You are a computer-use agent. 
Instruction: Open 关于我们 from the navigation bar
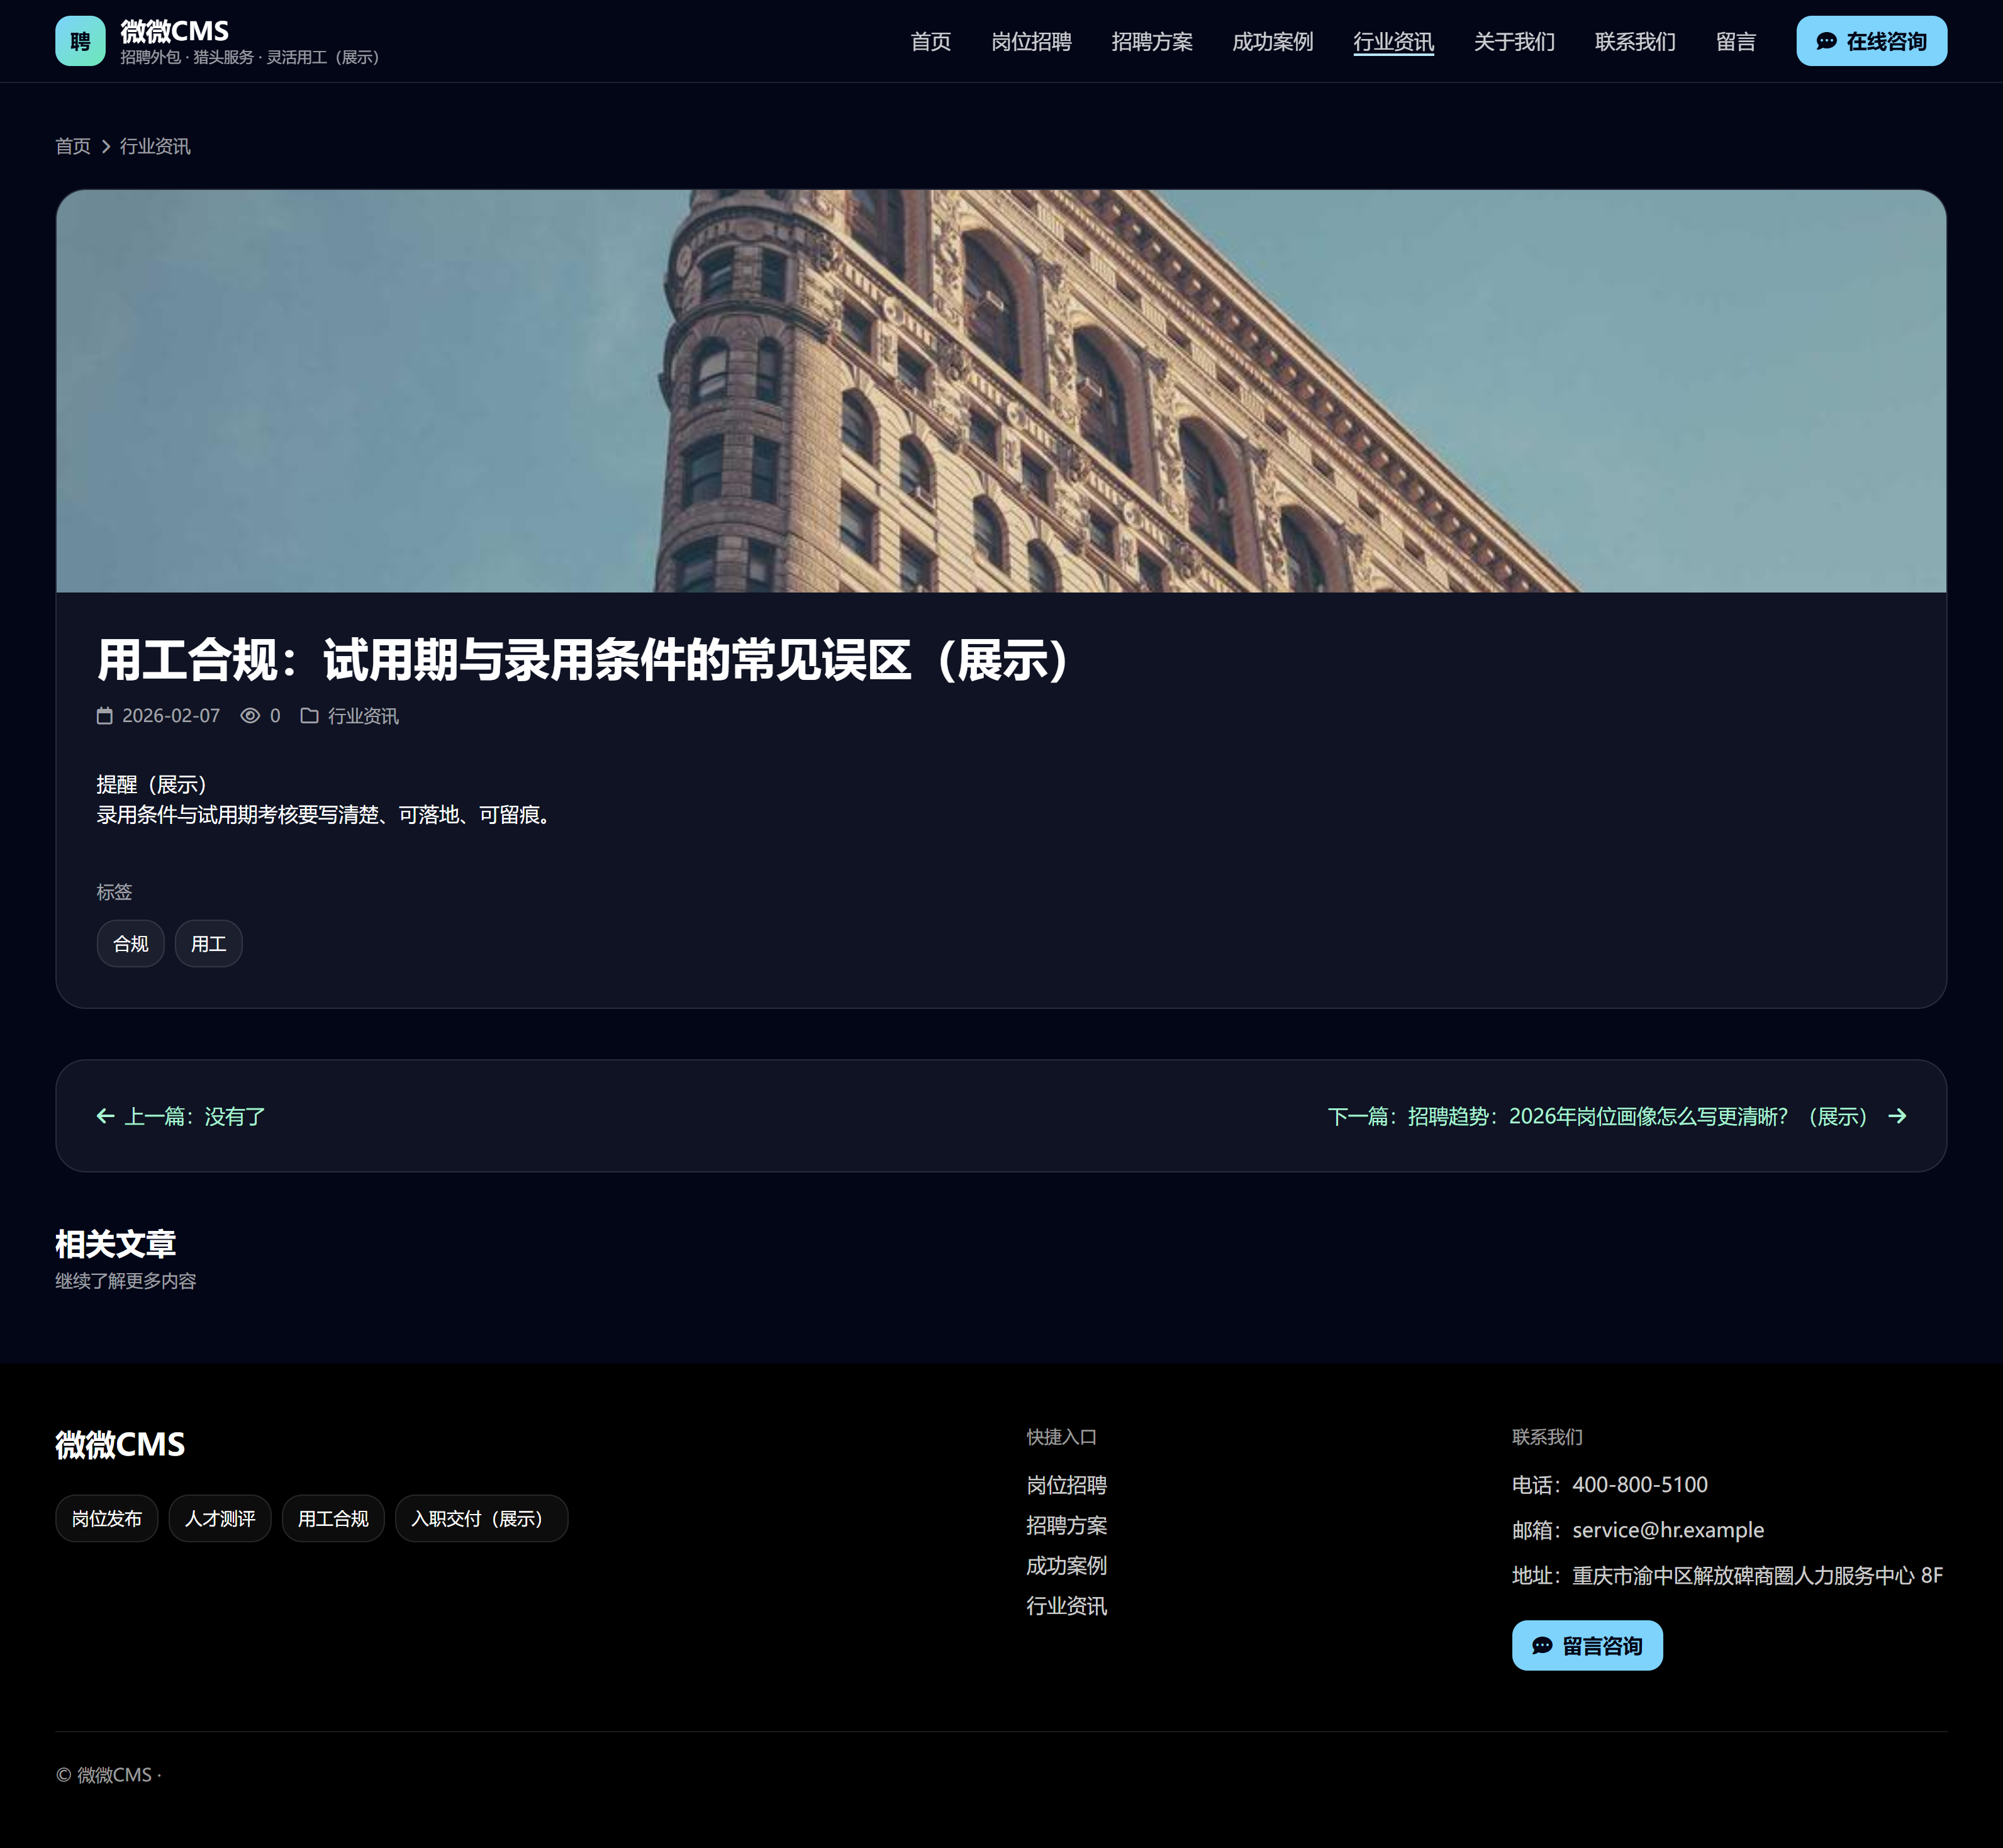[1514, 42]
